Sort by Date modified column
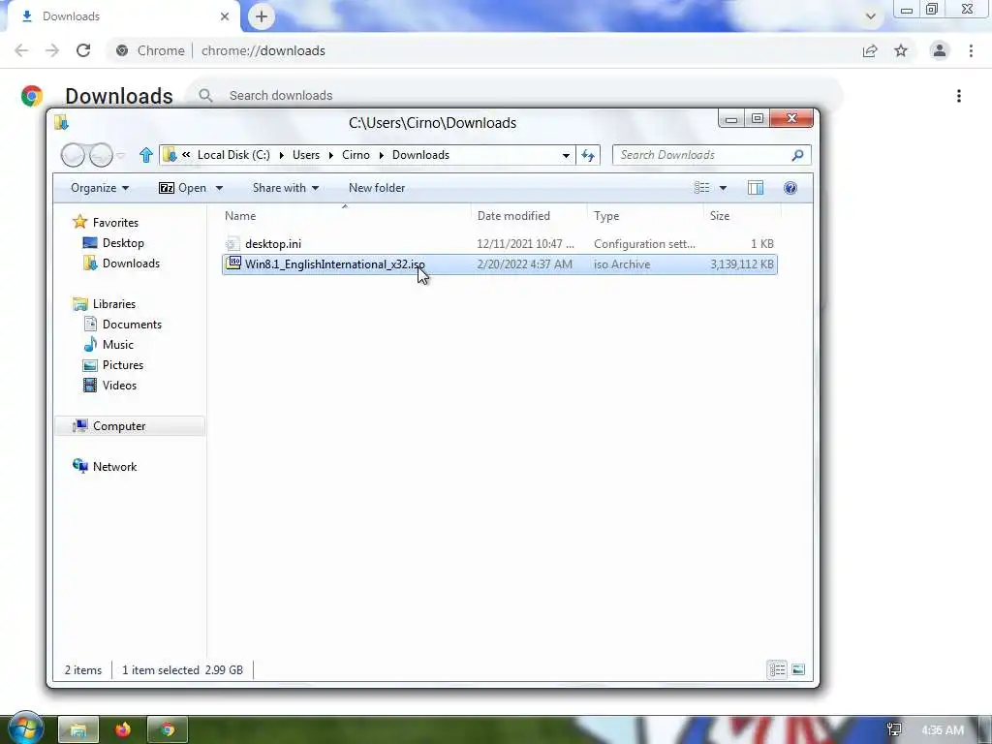 coord(529,216)
